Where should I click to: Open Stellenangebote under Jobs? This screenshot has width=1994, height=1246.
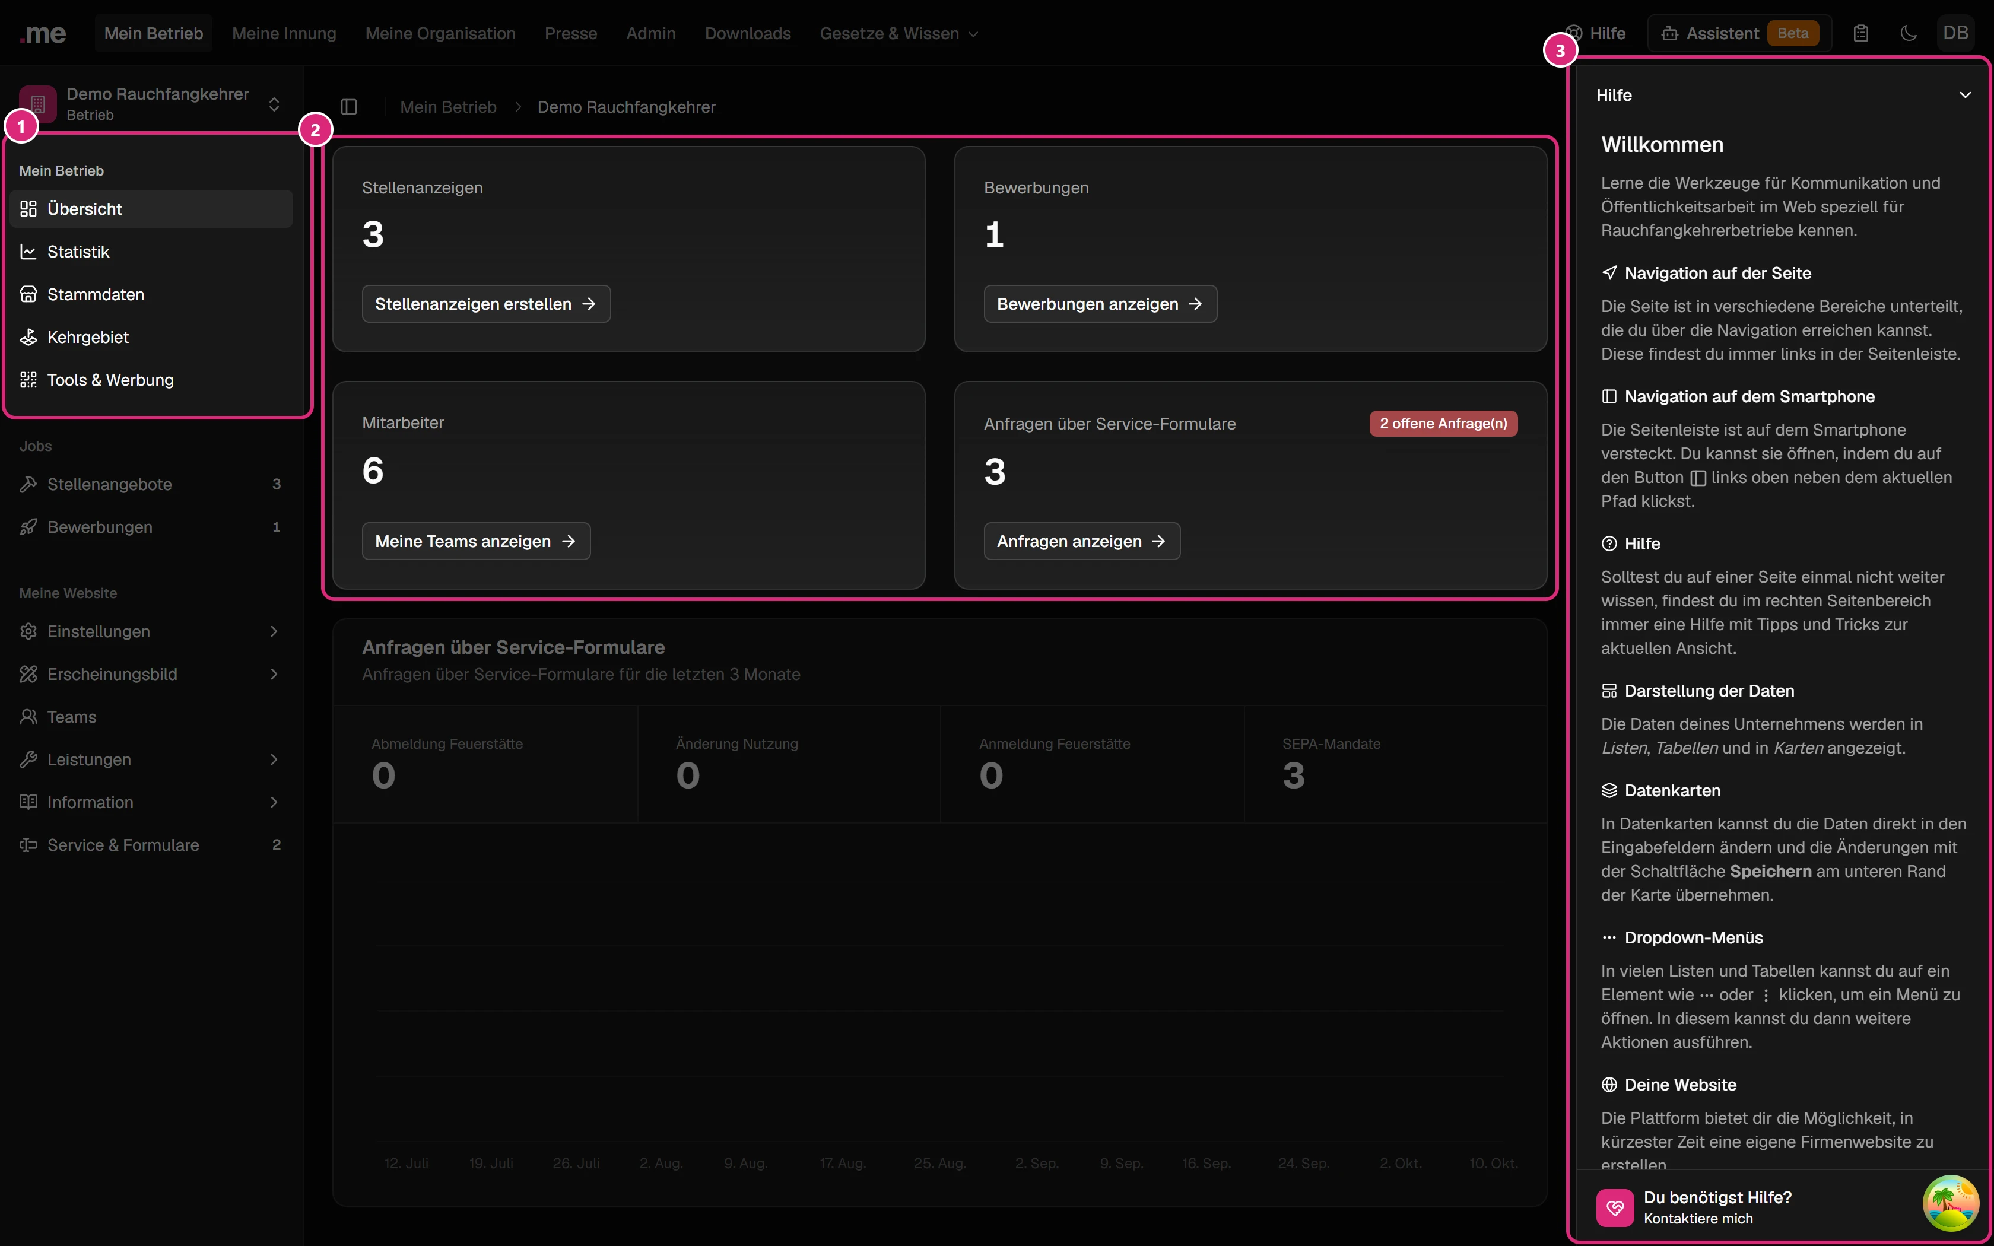[151, 485]
